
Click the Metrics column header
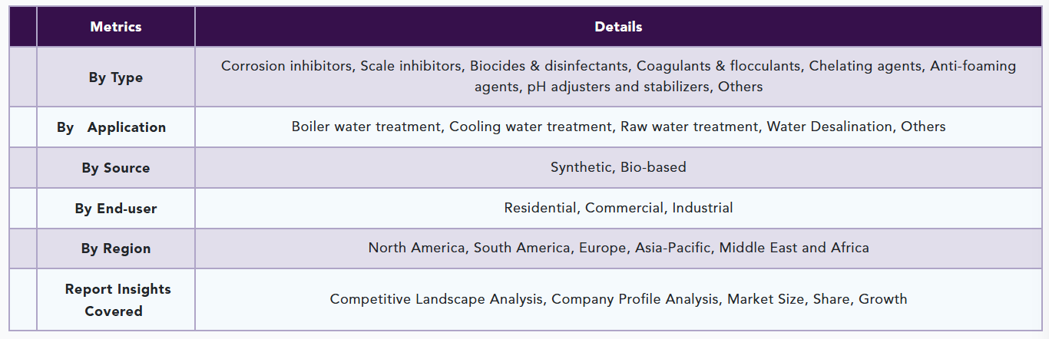point(116,27)
